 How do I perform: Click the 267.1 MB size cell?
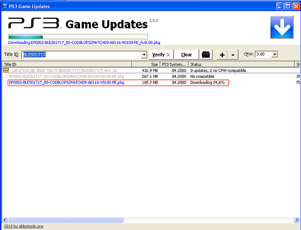coord(150,76)
